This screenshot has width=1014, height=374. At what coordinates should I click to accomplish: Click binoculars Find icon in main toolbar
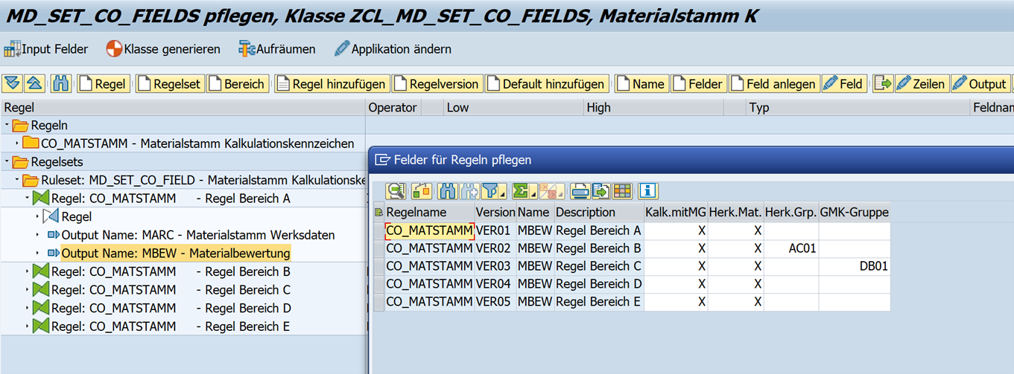[60, 84]
